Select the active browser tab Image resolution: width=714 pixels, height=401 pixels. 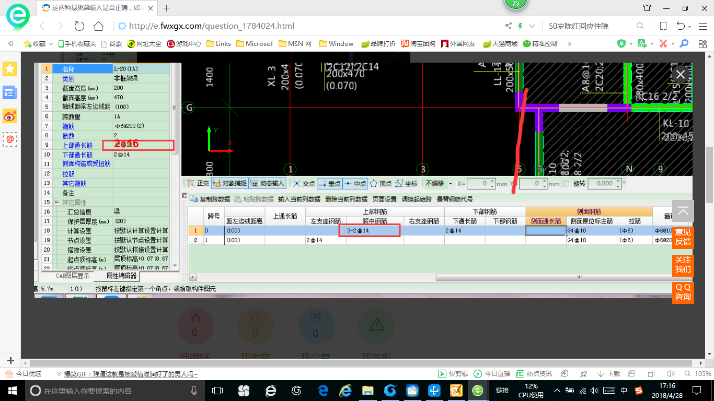[x=98, y=8]
